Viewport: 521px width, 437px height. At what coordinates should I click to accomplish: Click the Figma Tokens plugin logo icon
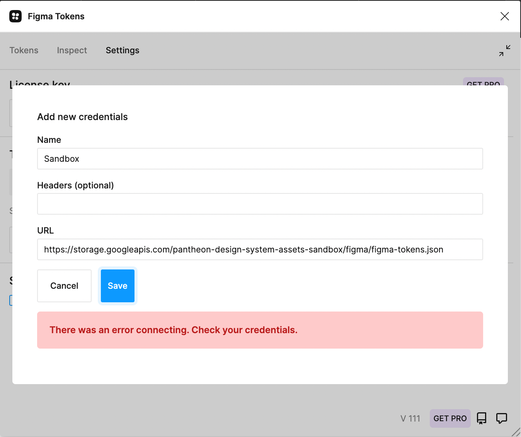click(15, 16)
